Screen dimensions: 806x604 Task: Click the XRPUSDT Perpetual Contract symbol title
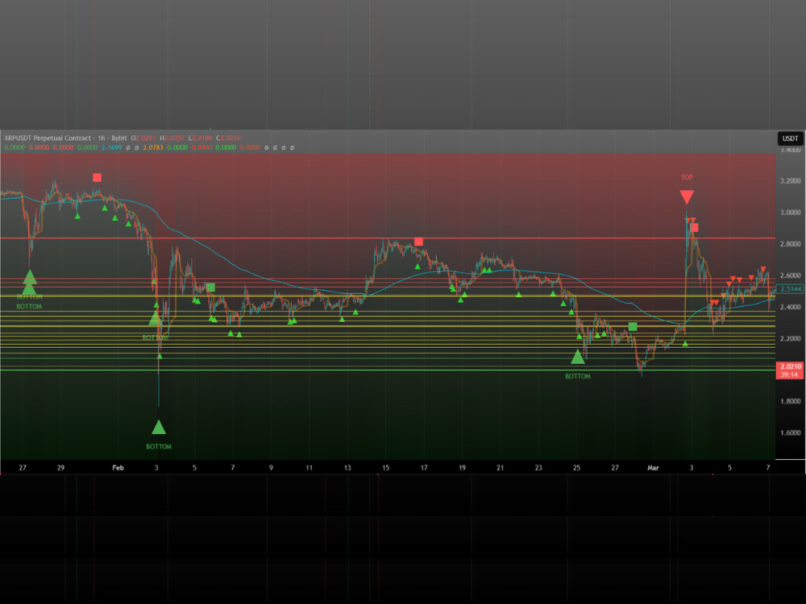[48, 138]
